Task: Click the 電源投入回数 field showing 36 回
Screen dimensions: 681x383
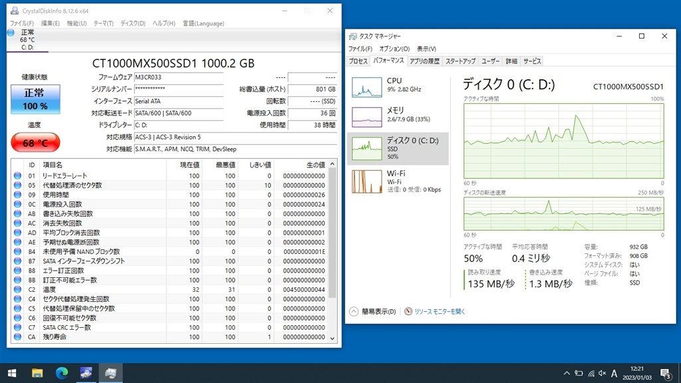Action: pyautogui.click(x=313, y=113)
